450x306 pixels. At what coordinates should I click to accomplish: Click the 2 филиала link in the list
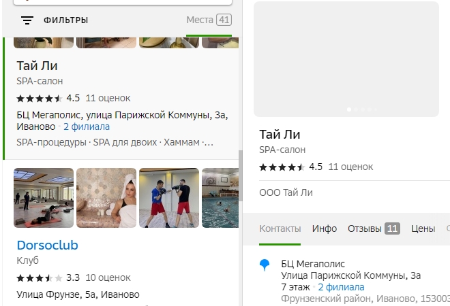coord(87,126)
